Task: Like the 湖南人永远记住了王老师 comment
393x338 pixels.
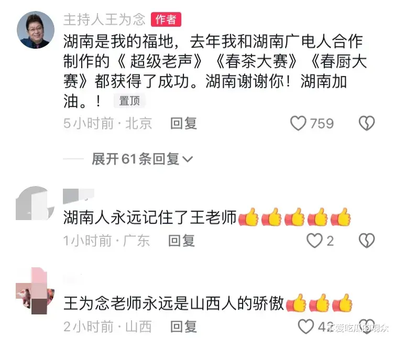Action: coord(314,241)
